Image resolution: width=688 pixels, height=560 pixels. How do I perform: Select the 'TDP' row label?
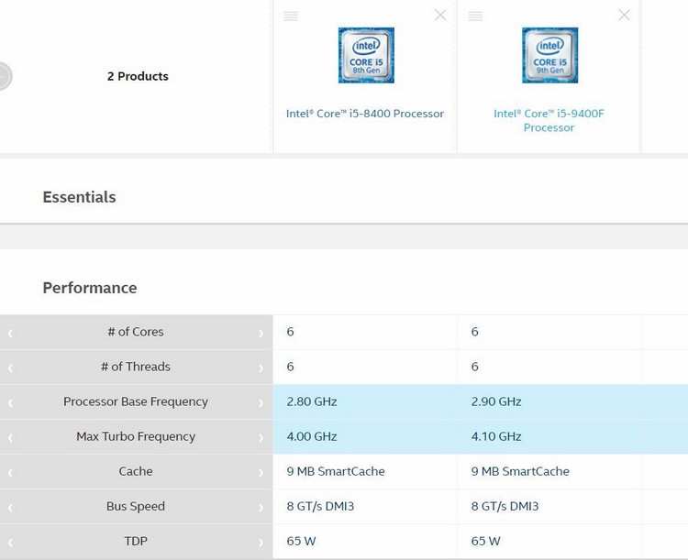click(x=136, y=541)
